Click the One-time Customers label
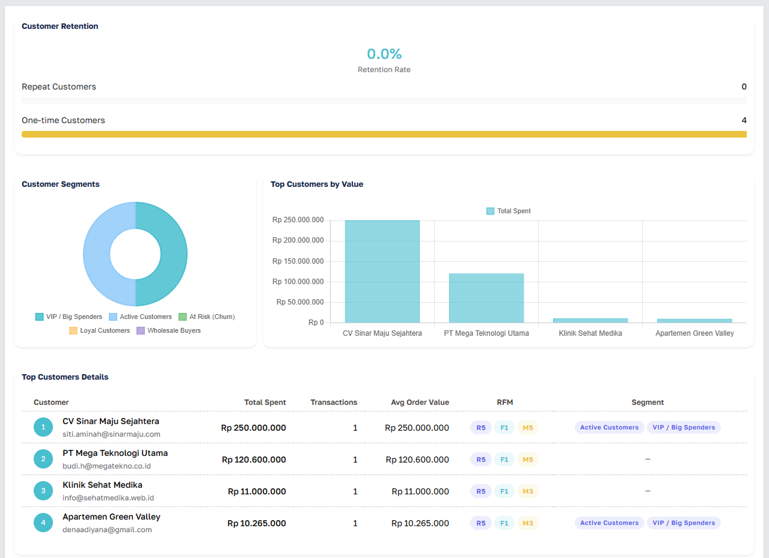 pos(63,120)
